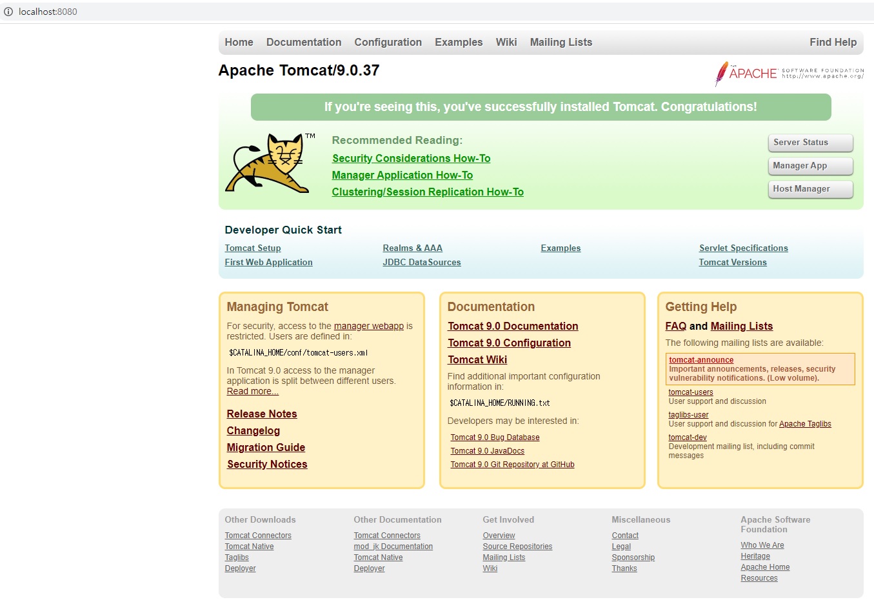Open Legal link in footer
874x602 pixels.
[x=621, y=547]
